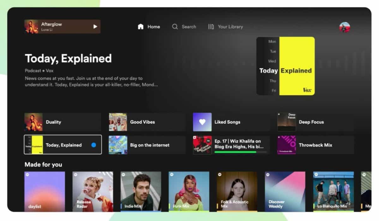Click the Duality album thumbnail
This screenshot has height=221, width=379.
[33, 122]
